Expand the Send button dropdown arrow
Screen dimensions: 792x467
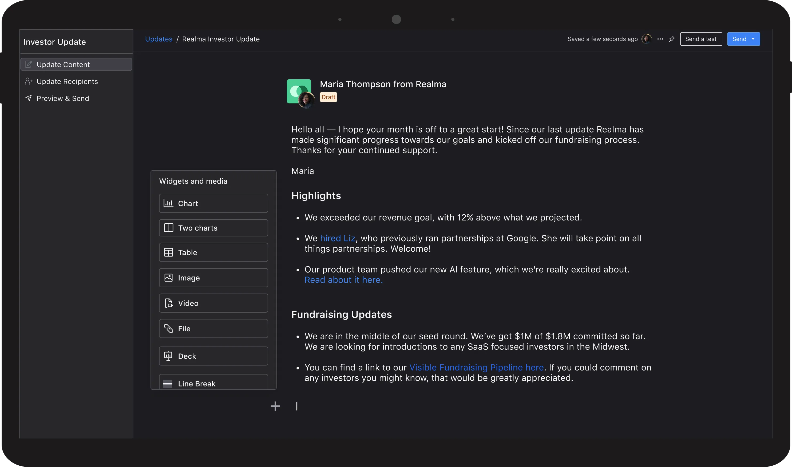[x=753, y=39]
